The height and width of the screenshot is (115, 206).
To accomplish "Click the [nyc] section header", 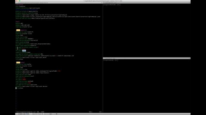I will tap(17, 22).
